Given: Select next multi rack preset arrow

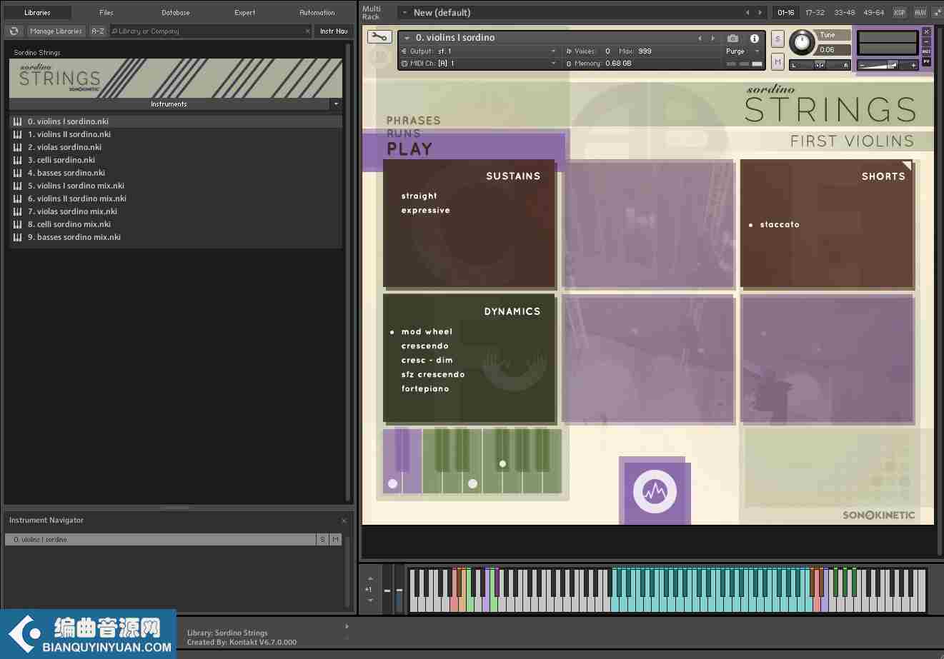Looking at the screenshot, I should point(760,12).
